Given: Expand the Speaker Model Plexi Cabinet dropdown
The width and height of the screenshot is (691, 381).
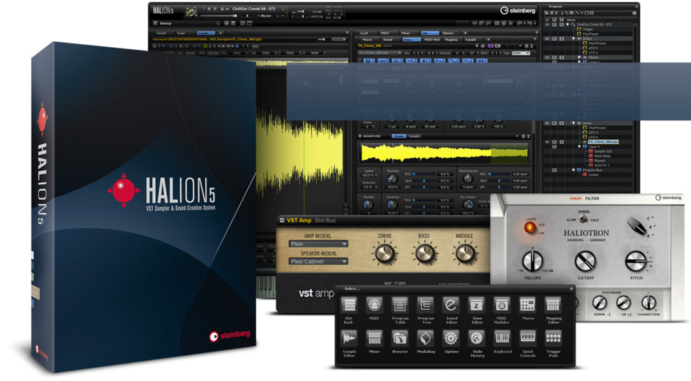Looking at the screenshot, I should point(318,261).
